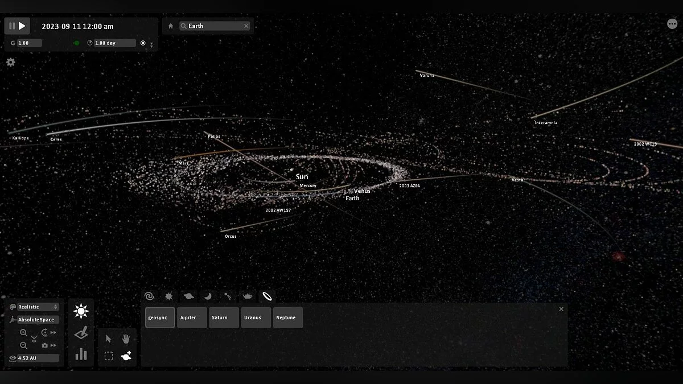The width and height of the screenshot is (683, 384).
Task: Select the hand pan tool
Action: 126,340
